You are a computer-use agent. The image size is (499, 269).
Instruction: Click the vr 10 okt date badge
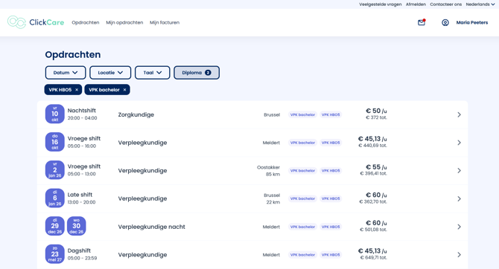54,114
